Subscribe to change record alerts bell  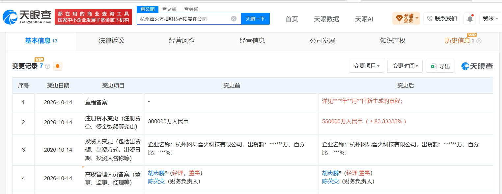[58, 66]
